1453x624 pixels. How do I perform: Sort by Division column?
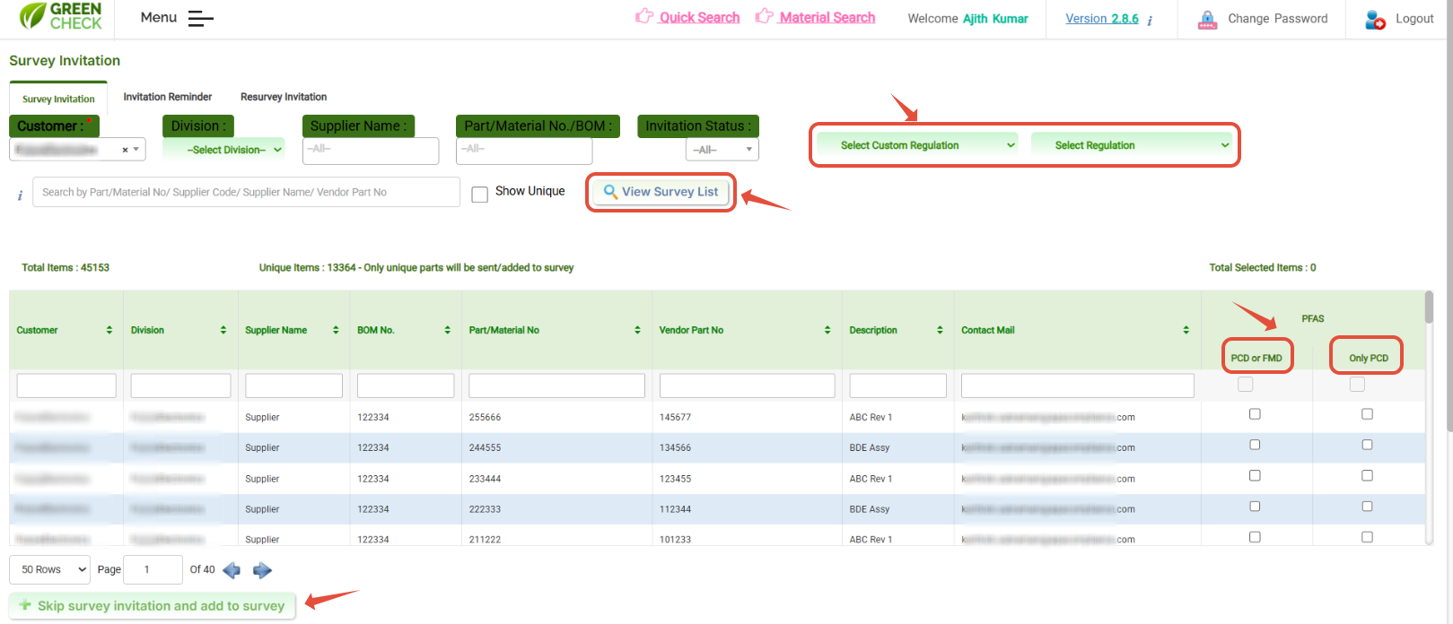(x=223, y=330)
